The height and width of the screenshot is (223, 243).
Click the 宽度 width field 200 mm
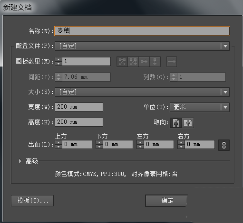click(79, 107)
